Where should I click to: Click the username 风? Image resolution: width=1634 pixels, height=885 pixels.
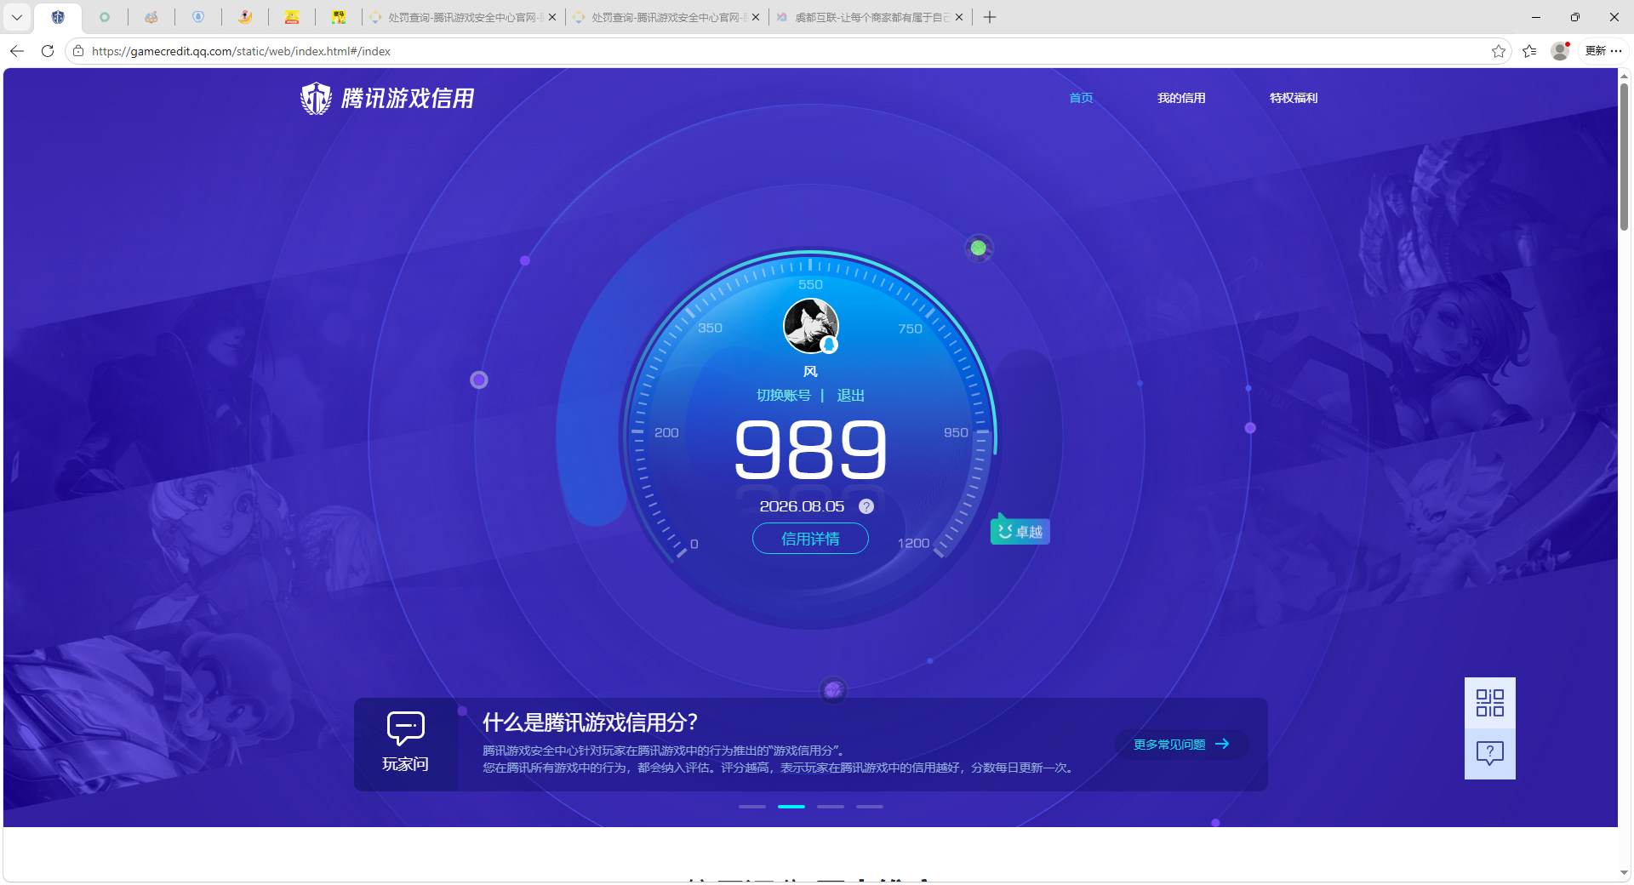810,371
